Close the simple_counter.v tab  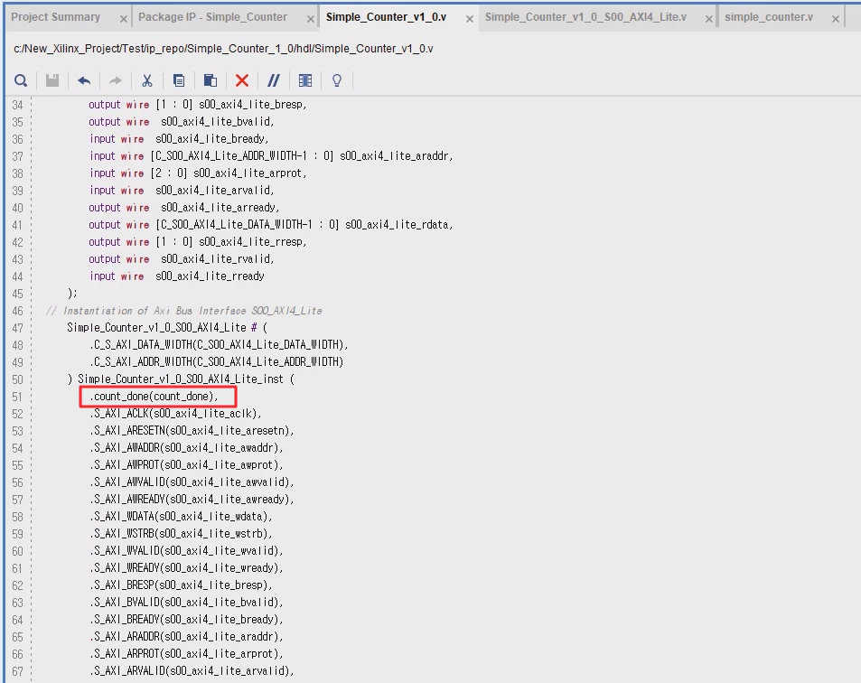point(835,19)
